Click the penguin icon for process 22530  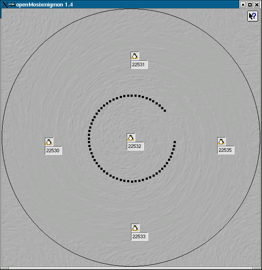point(49,142)
